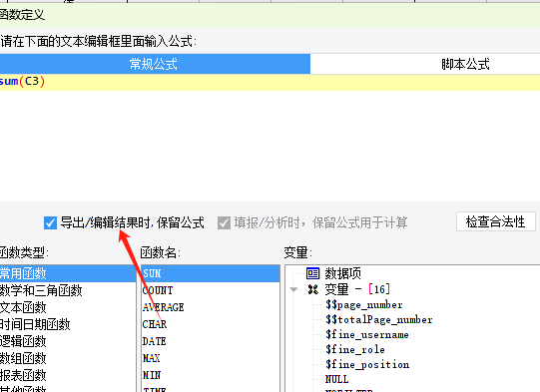
Task: Select 数组函数 function type
Action: pyautogui.click(x=68, y=358)
